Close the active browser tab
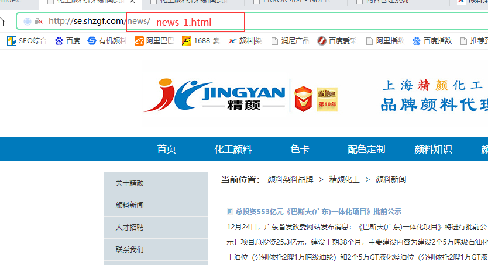 click(x=132, y=2)
